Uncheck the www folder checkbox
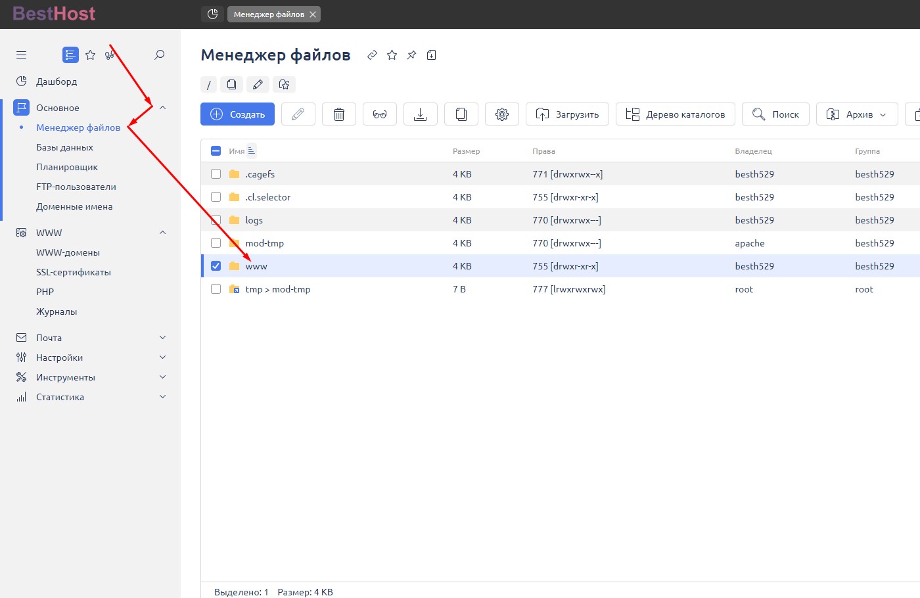Screen dimensions: 920x598 click(x=216, y=266)
